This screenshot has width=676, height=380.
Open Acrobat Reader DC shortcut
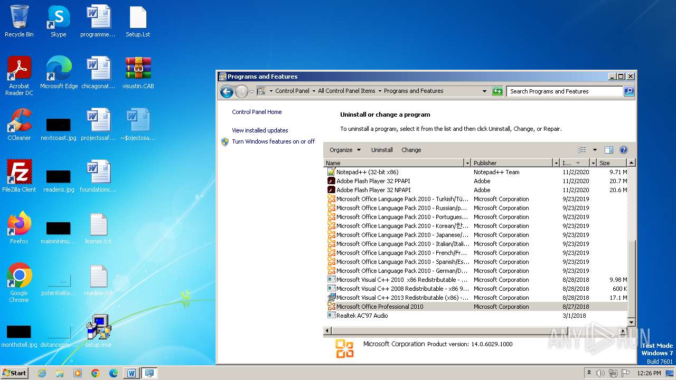pyautogui.click(x=19, y=76)
